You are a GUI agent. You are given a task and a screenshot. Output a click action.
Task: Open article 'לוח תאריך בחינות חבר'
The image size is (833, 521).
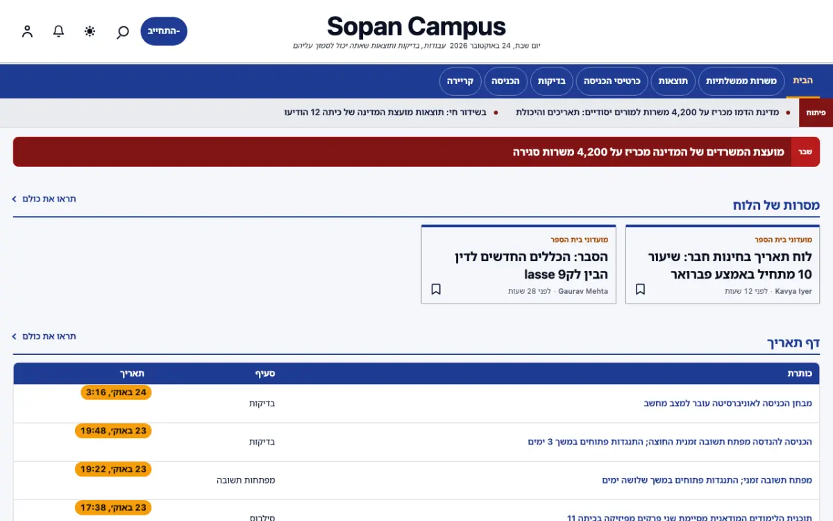(730, 265)
